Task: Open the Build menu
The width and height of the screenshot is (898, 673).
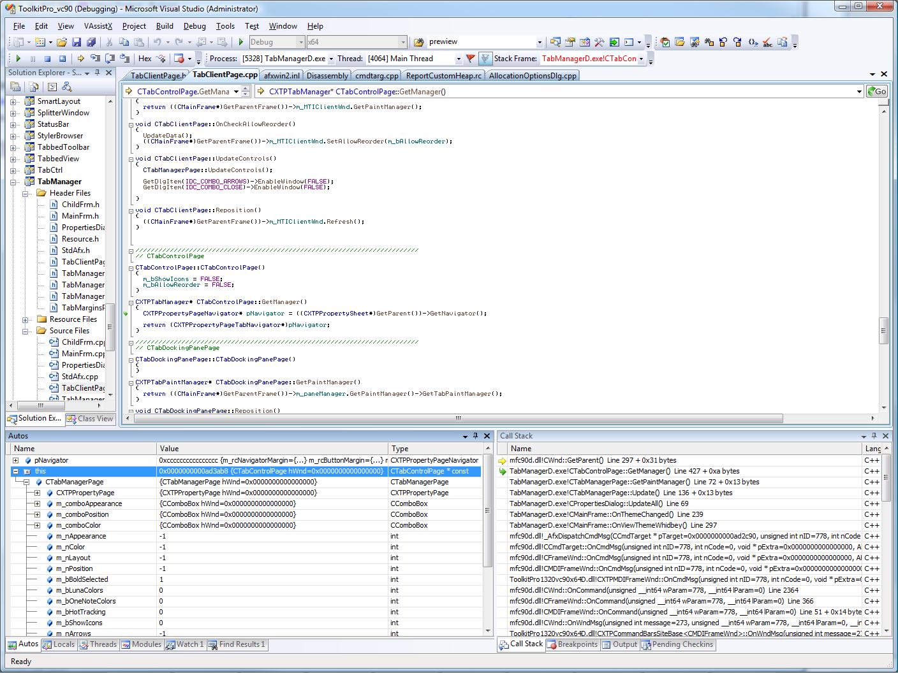Action: click(x=165, y=26)
